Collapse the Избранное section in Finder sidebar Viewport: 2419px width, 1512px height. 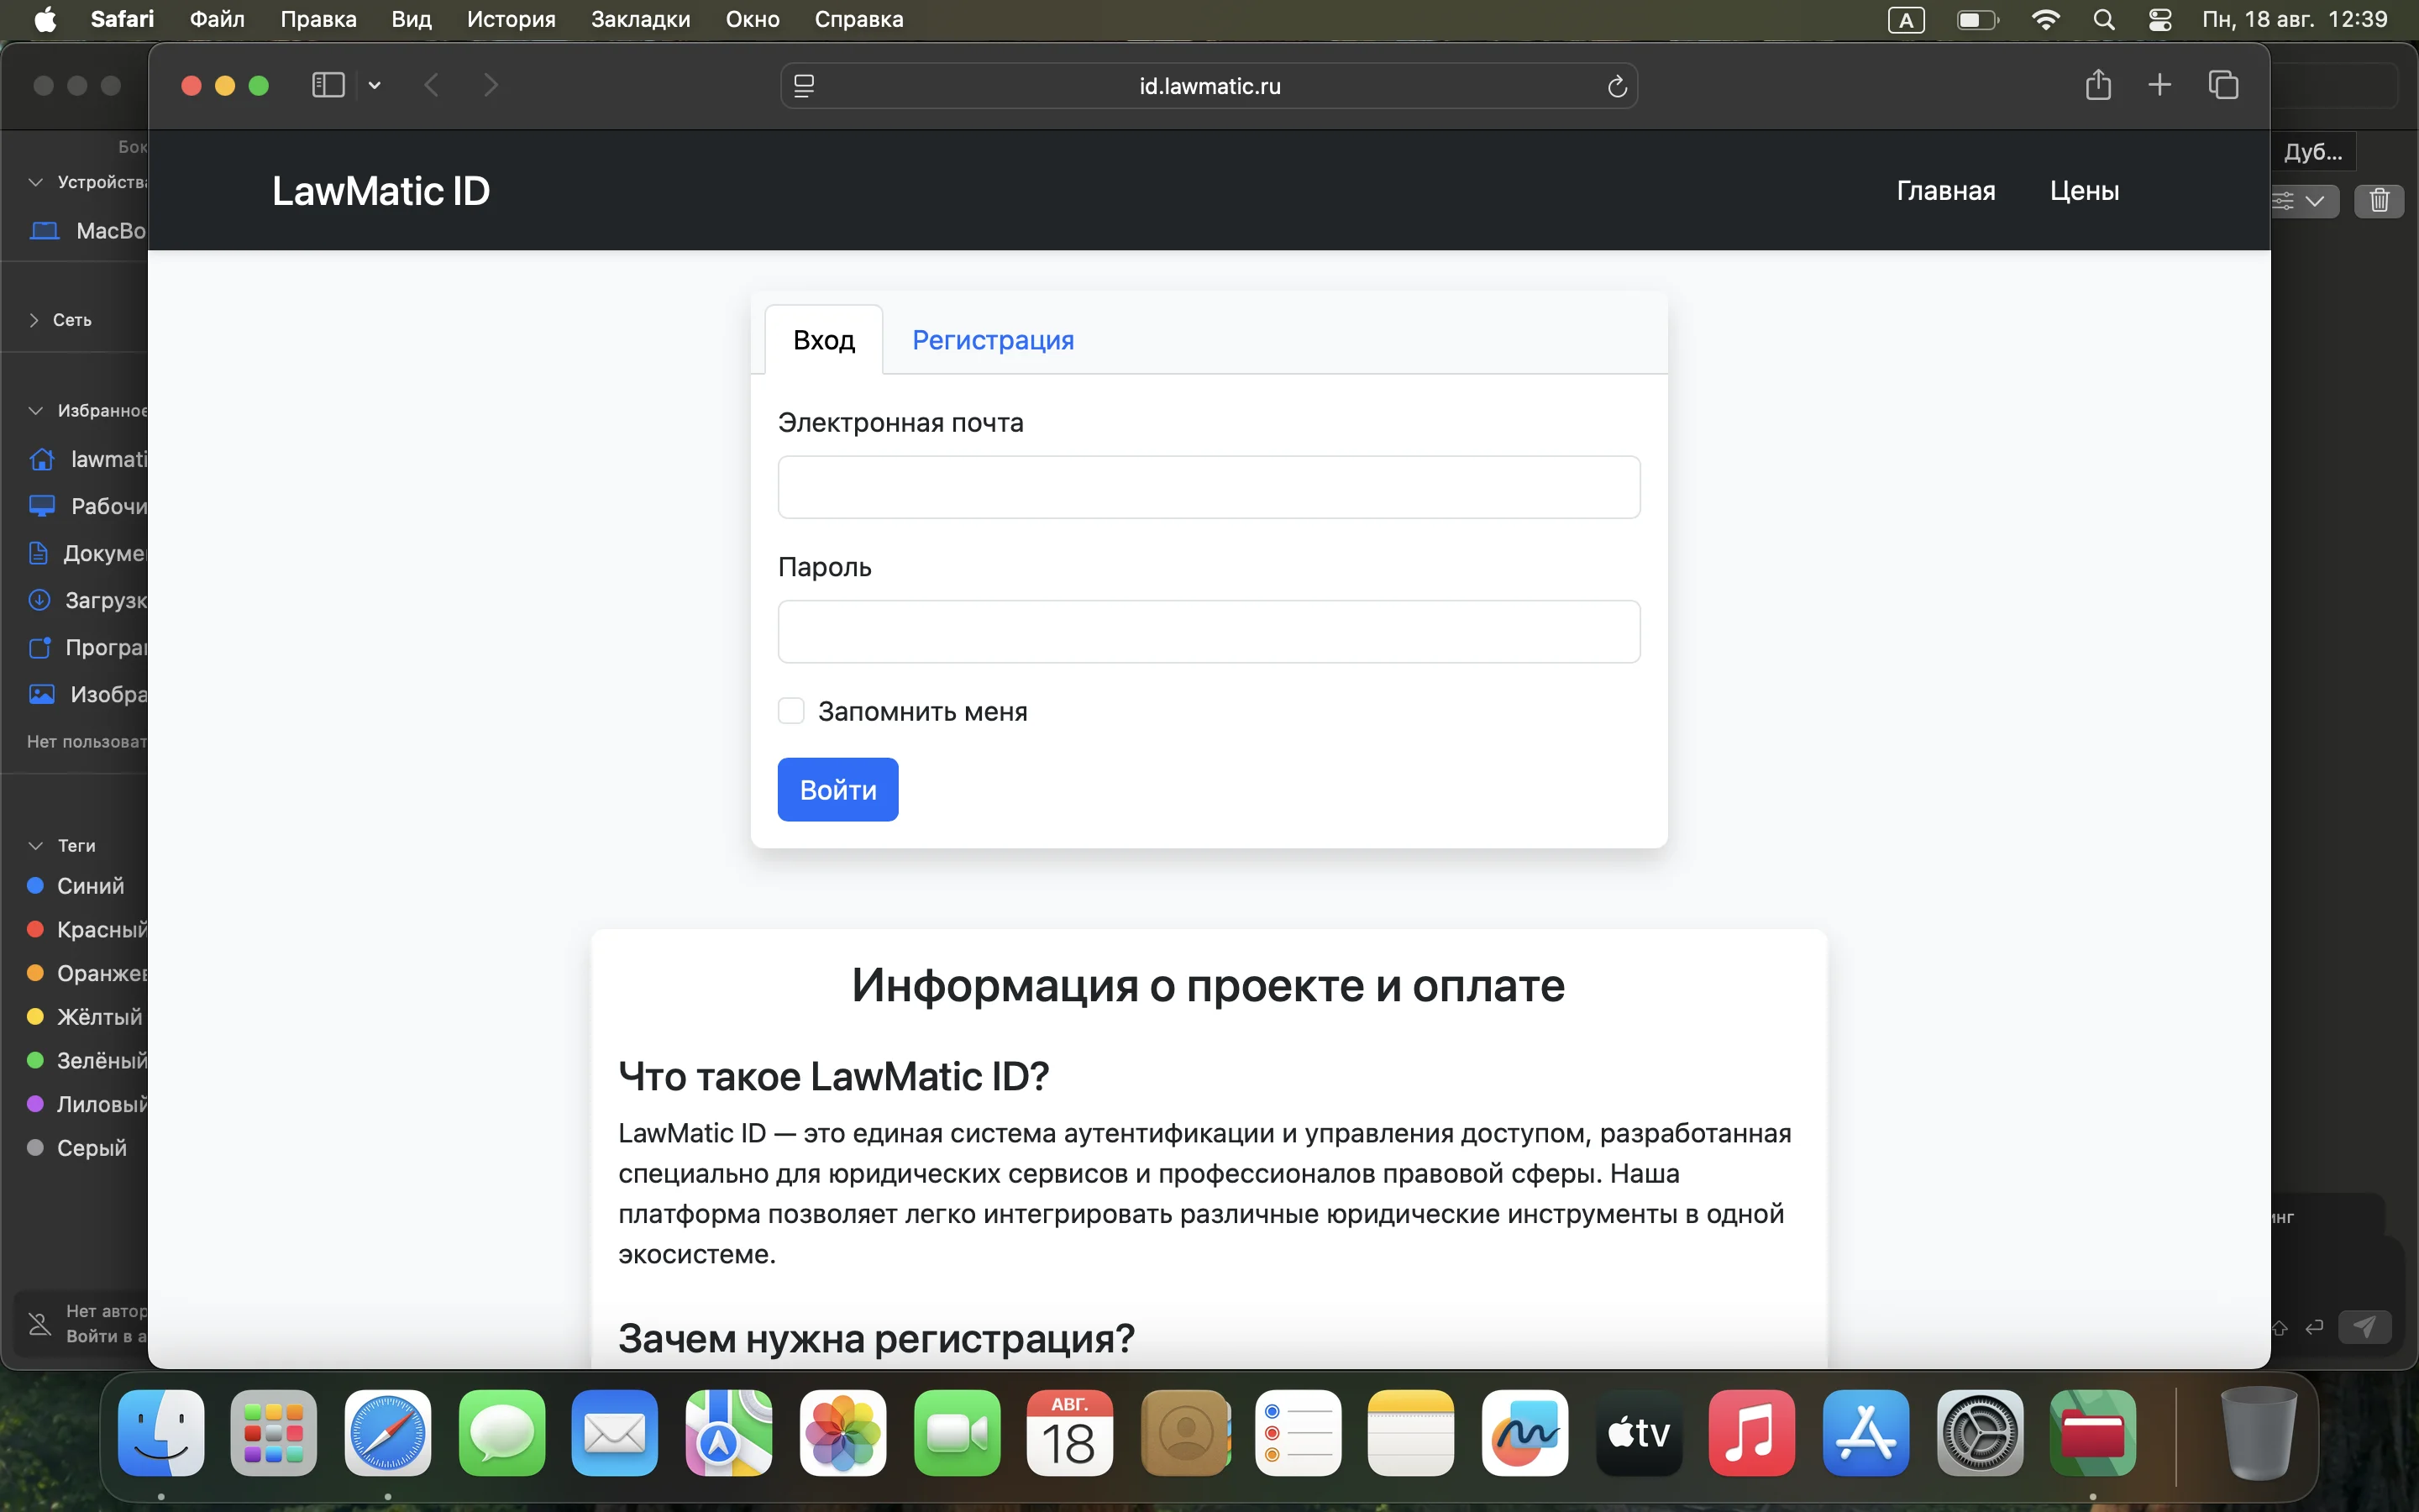[x=36, y=411]
